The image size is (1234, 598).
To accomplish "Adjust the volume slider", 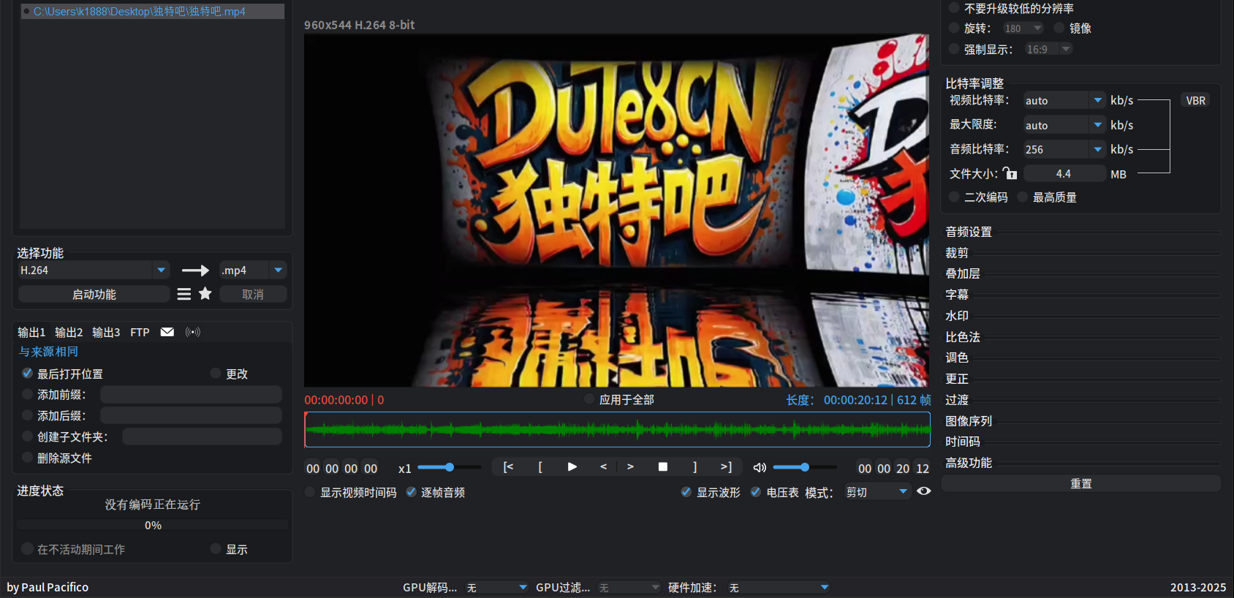I will click(804, 467).
